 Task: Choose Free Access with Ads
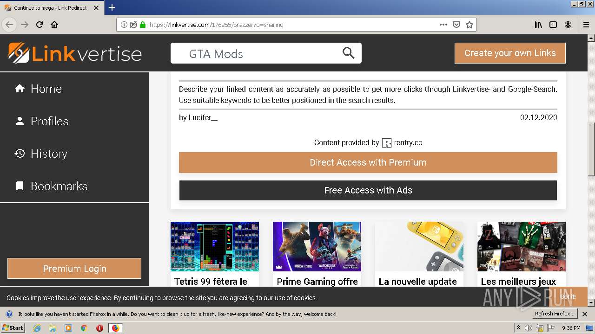tap(368, 190)
